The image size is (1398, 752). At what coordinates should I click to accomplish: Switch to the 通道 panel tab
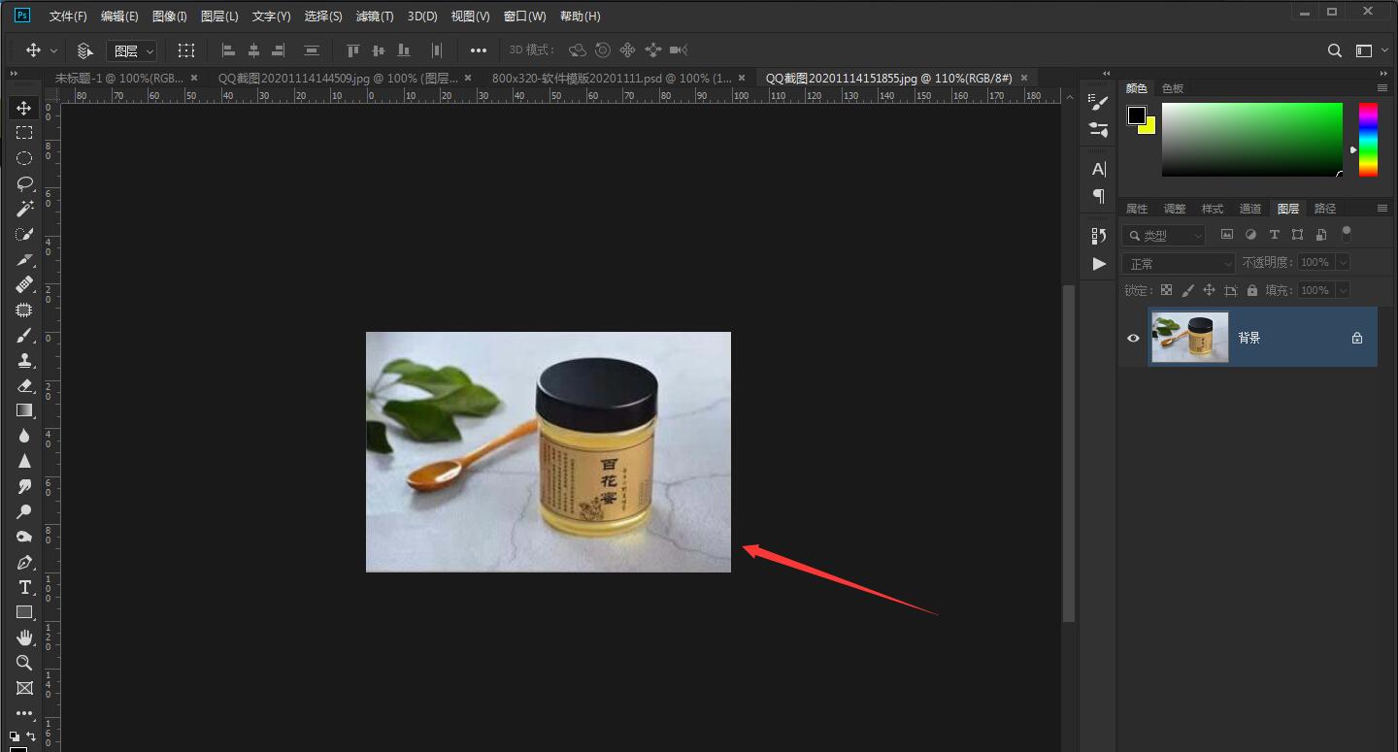click(1249, 208)
